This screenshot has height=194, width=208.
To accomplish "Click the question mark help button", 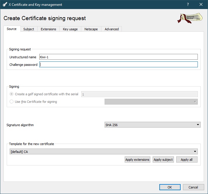I will tap(188, 5).
